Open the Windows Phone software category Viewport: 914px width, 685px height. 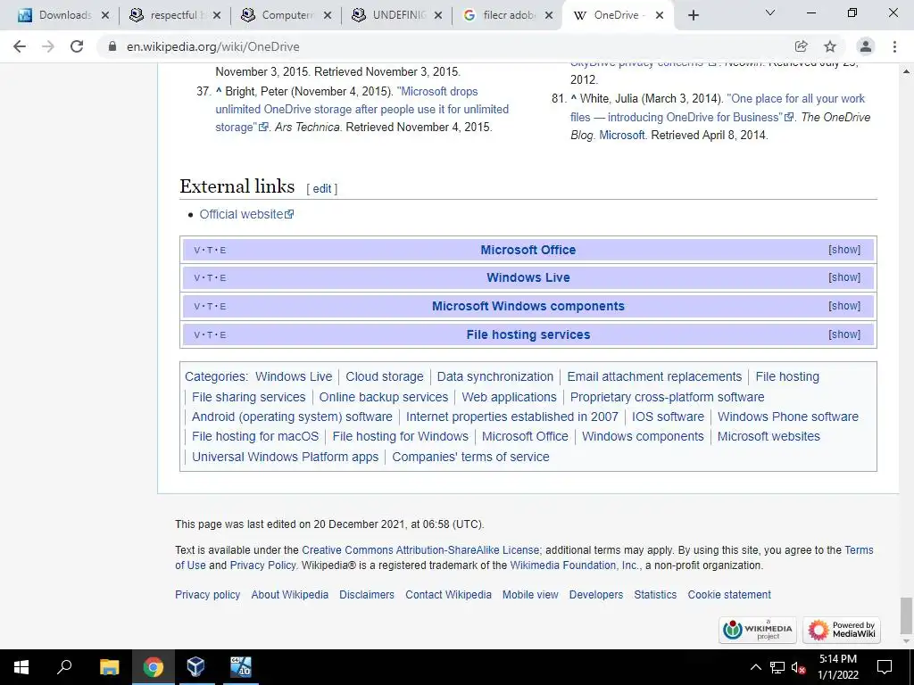(788, 417)
